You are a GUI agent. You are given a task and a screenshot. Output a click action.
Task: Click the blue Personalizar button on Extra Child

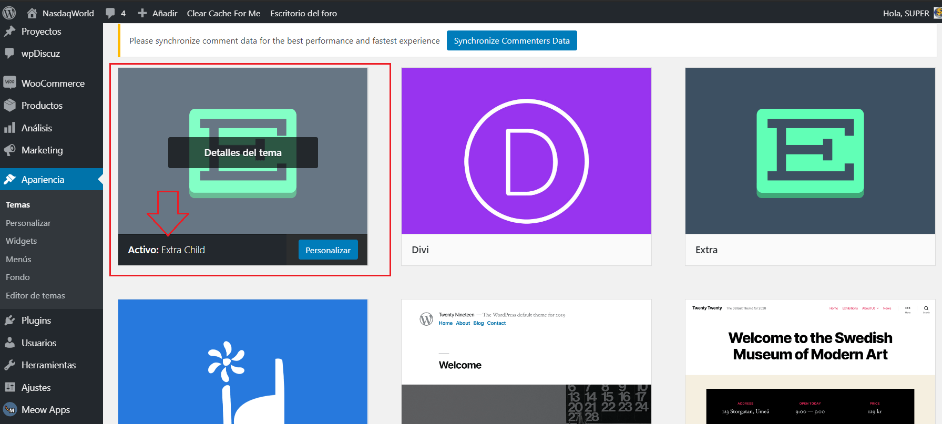pos(328,250)
